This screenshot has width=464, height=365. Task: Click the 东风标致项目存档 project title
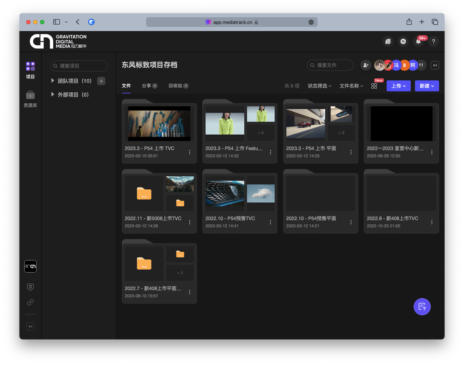[149, 65]
